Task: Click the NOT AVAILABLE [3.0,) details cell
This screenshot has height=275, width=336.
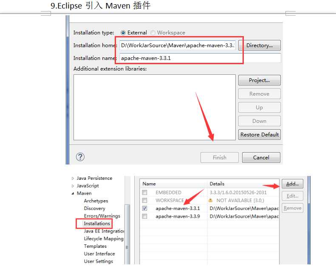Action: (x=240, y=201)
